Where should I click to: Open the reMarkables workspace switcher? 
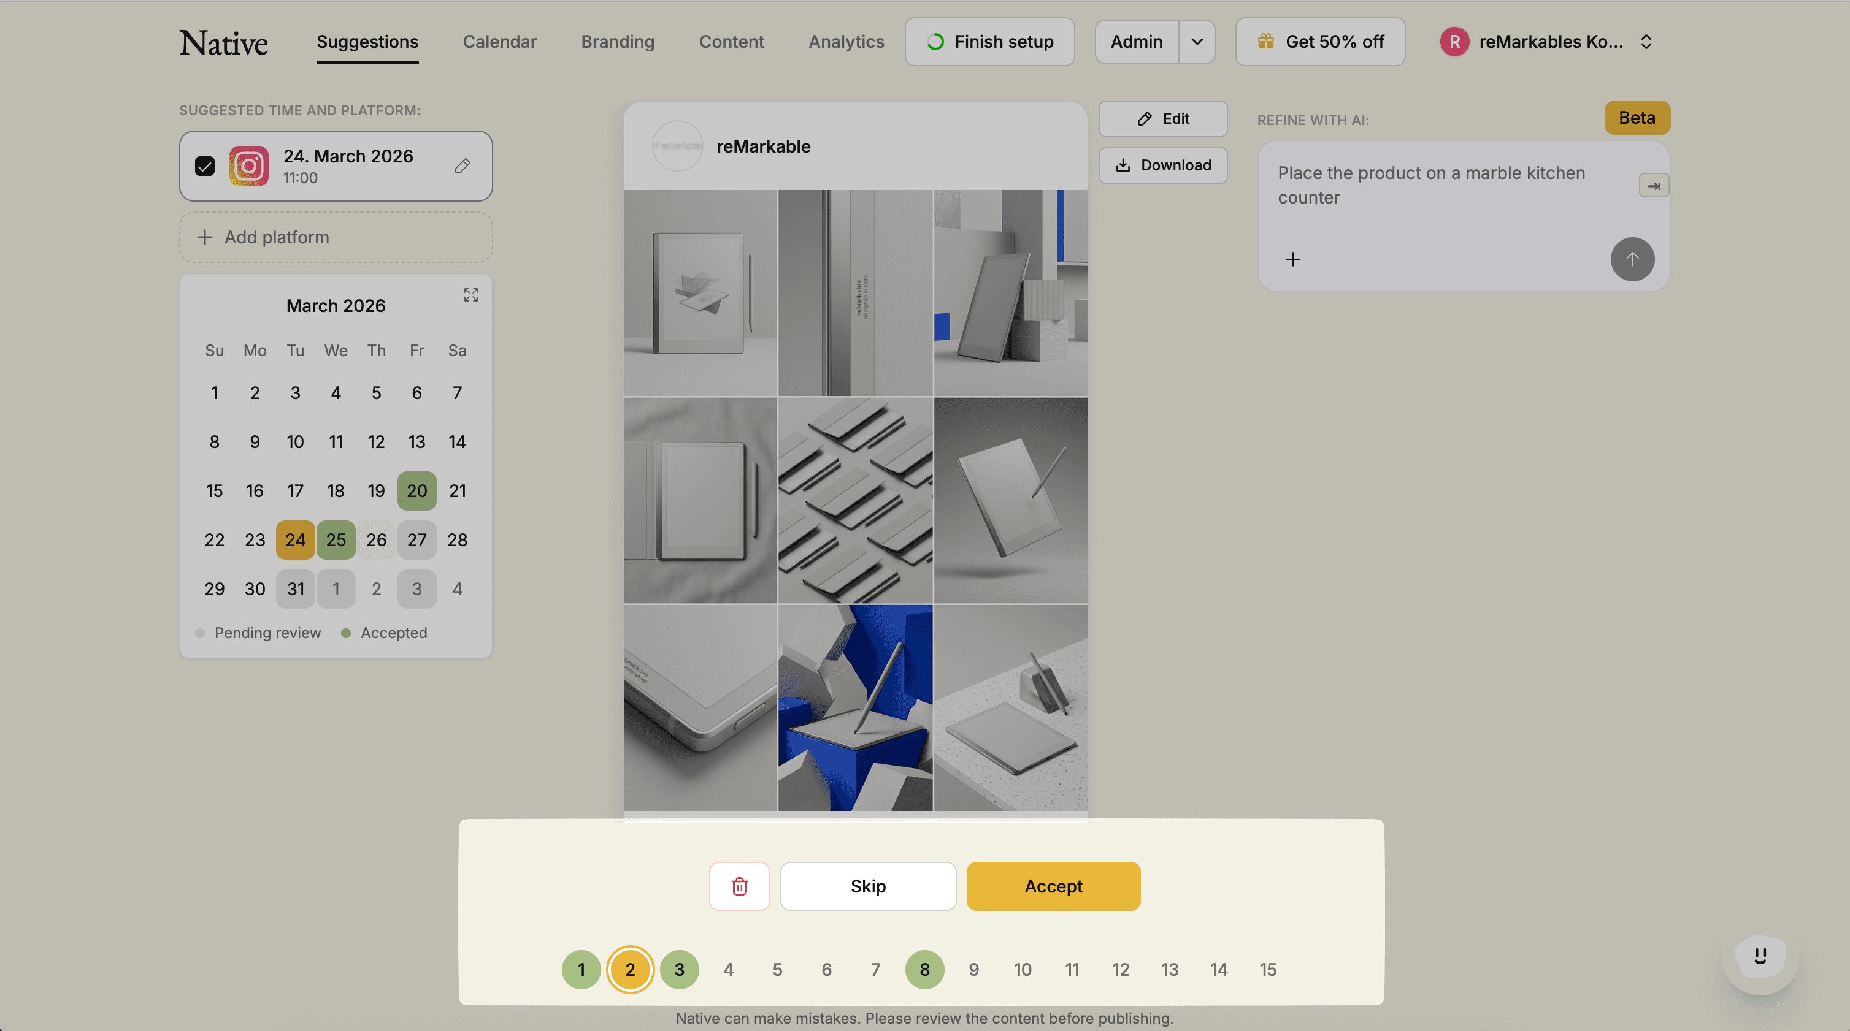pos(1551,42)
